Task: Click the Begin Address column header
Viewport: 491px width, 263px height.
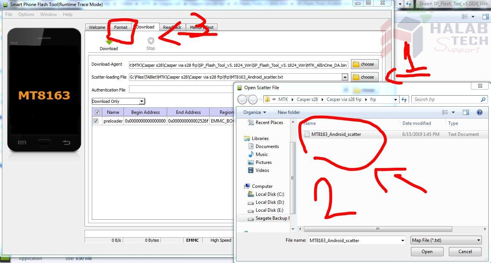Action: pyautogui.click(x=145, y=112)
